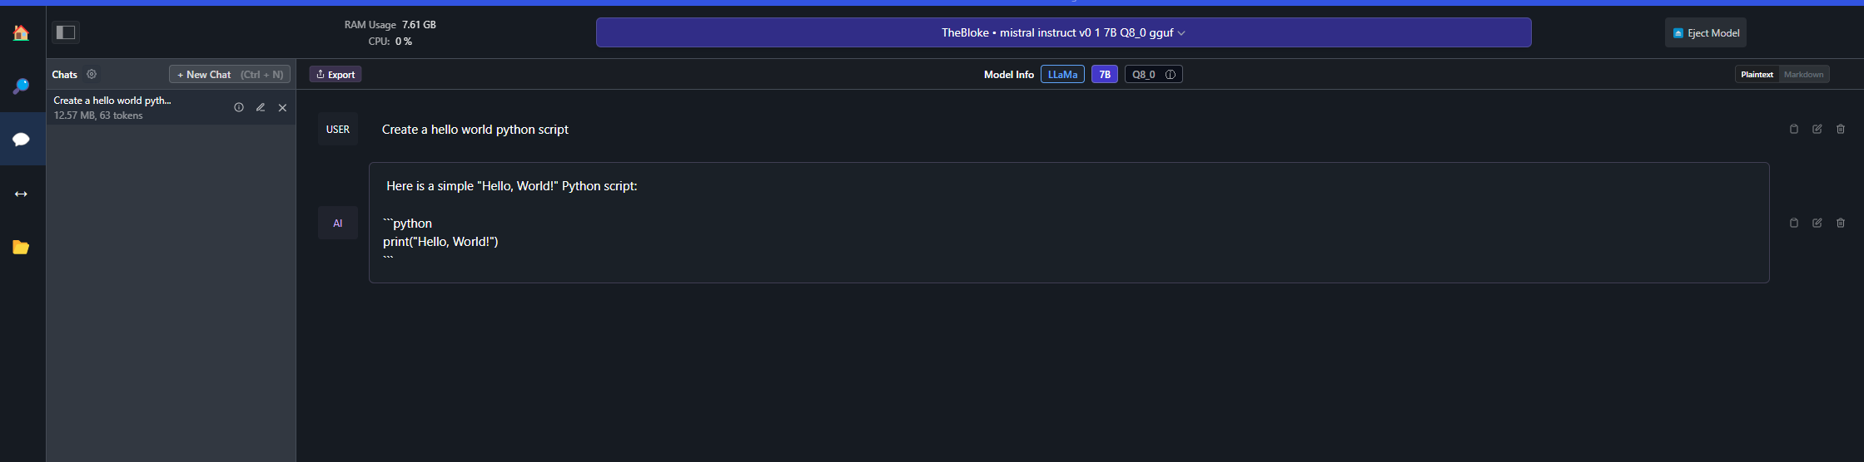This screenshot has height=462, width=1864.
Task: Click the USER role label
Action: 338,129
